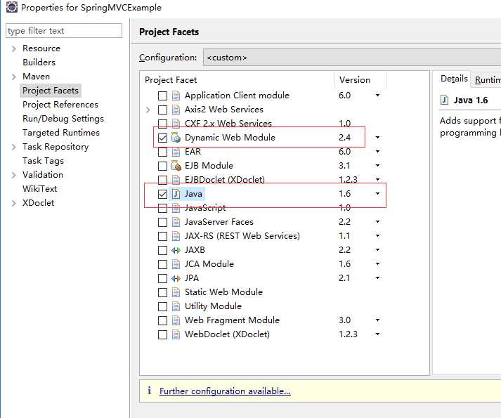Open the Configuration combo box
Screen dimensions: 501x418
click(x=352, y=58)
